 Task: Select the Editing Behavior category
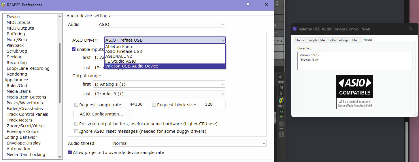point(21,137)
